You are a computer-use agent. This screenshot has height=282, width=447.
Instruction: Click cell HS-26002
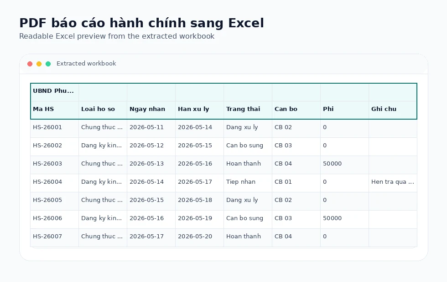54,146
